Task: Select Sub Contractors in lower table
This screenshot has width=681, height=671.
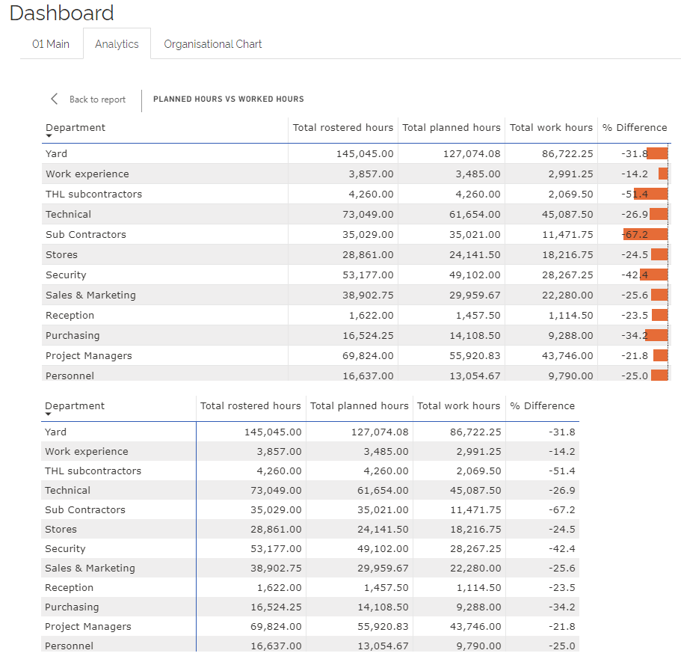Action: point(84,509)
